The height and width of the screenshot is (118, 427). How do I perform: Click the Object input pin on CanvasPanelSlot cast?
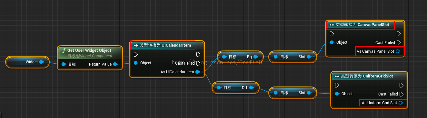pyautogui.click(x=332, y=42)
